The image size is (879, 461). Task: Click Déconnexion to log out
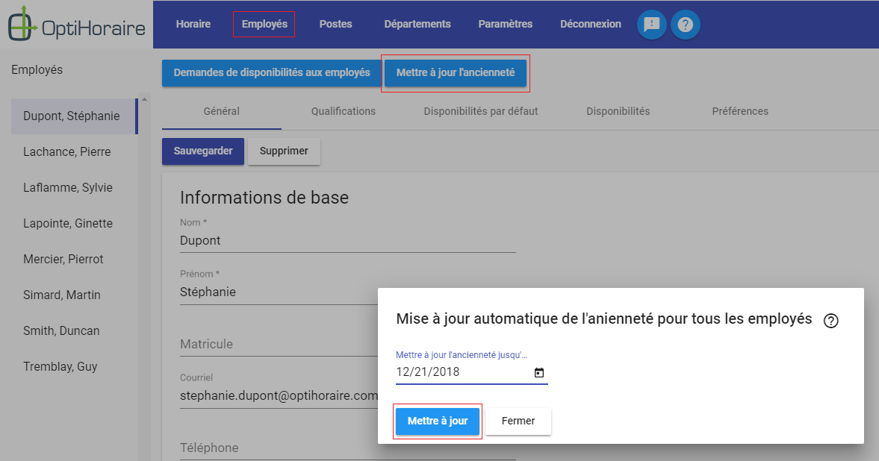tap(590, 24)
